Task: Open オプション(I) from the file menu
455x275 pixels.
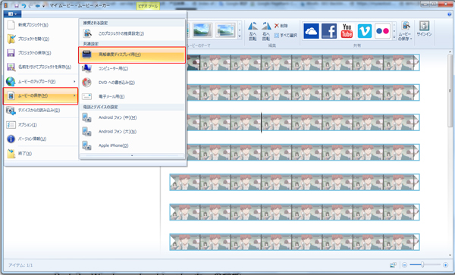Action: pos(41,125)
